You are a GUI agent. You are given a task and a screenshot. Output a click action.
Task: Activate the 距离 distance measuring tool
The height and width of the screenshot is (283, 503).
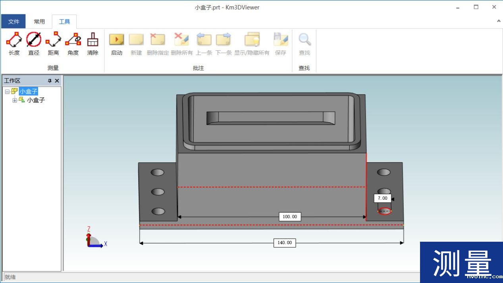(x=53, y=44)
